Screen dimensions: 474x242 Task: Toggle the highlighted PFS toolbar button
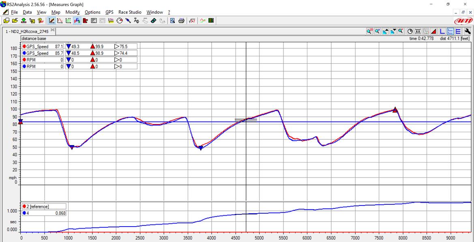77,21
